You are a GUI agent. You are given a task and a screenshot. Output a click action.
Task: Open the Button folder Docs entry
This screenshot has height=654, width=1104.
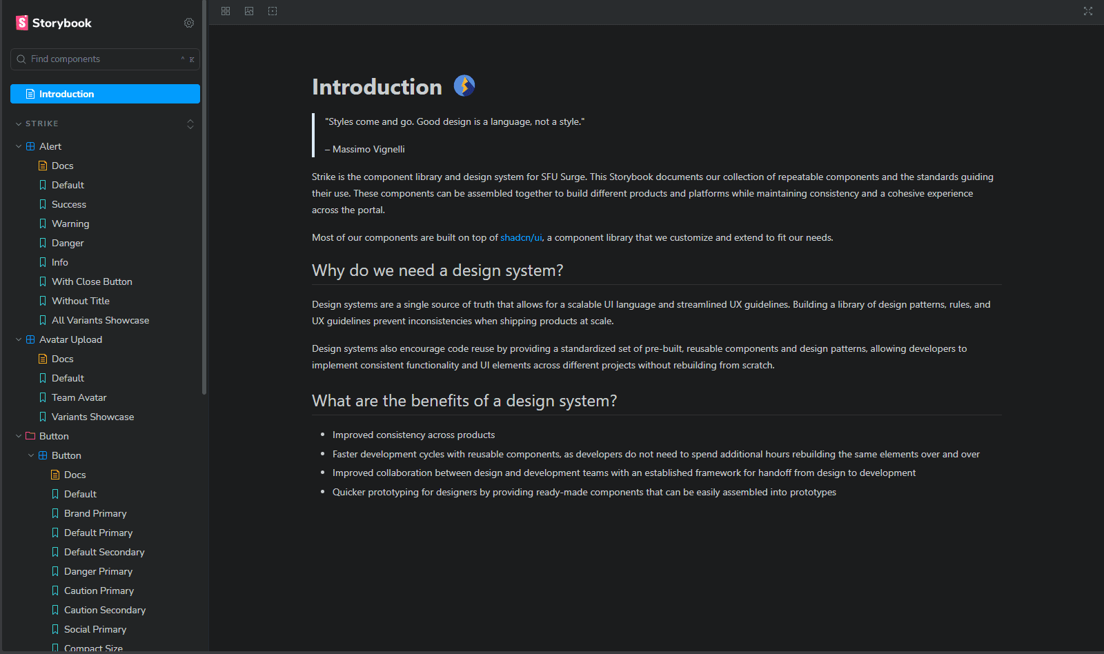coord(74,474)
